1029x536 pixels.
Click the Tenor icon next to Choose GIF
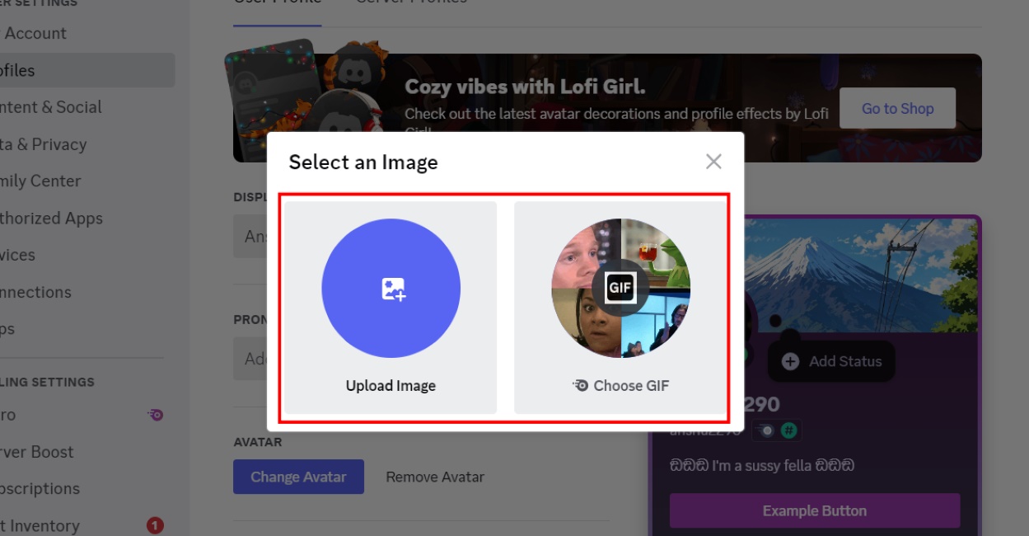(x=581, y=385)
